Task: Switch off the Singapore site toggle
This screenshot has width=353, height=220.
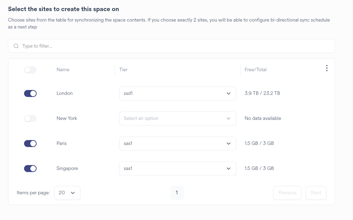Action: click(x=30, y=169)
